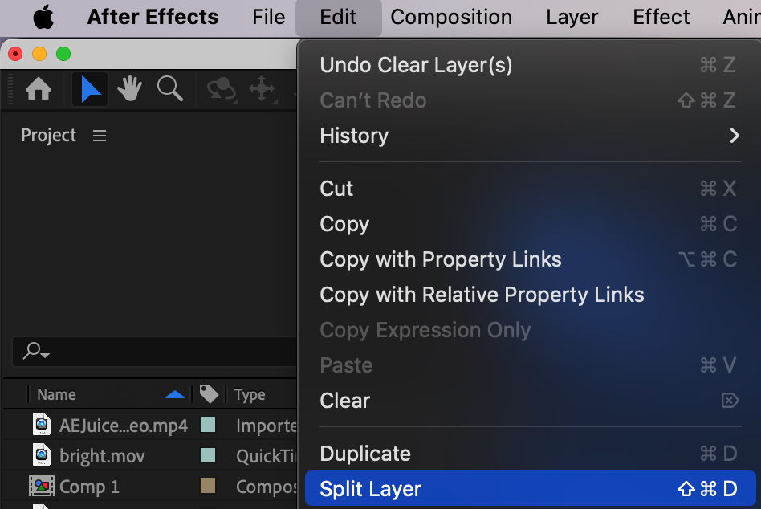Click the label tag column icon

pyautogui.click(x=209, y=393)
